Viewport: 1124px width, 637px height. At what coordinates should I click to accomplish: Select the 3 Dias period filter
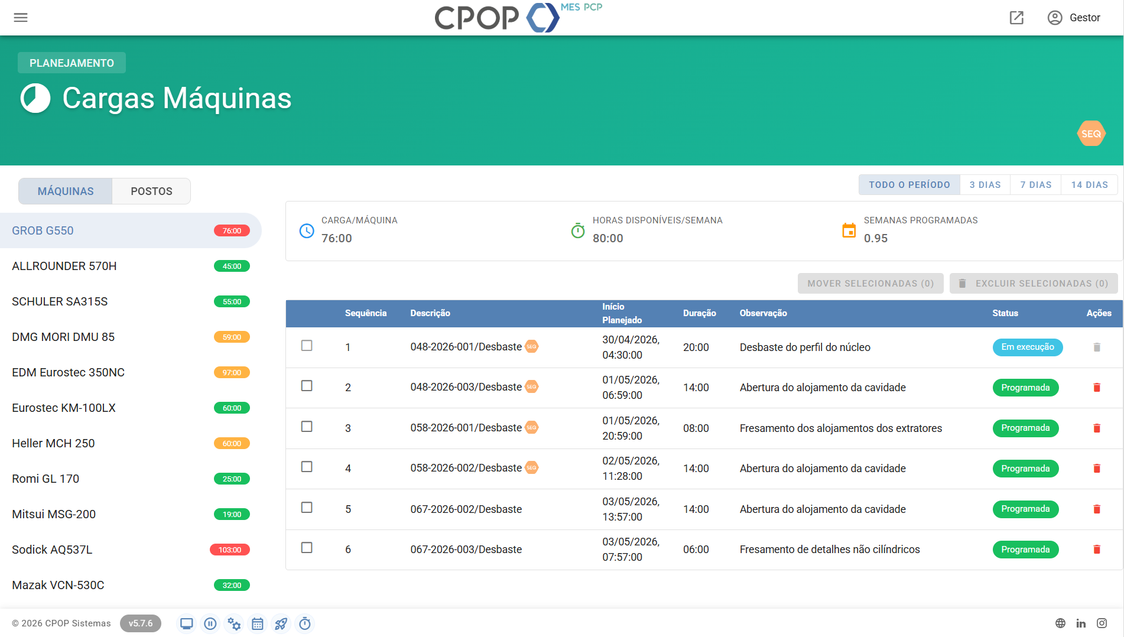pos(985,185)
